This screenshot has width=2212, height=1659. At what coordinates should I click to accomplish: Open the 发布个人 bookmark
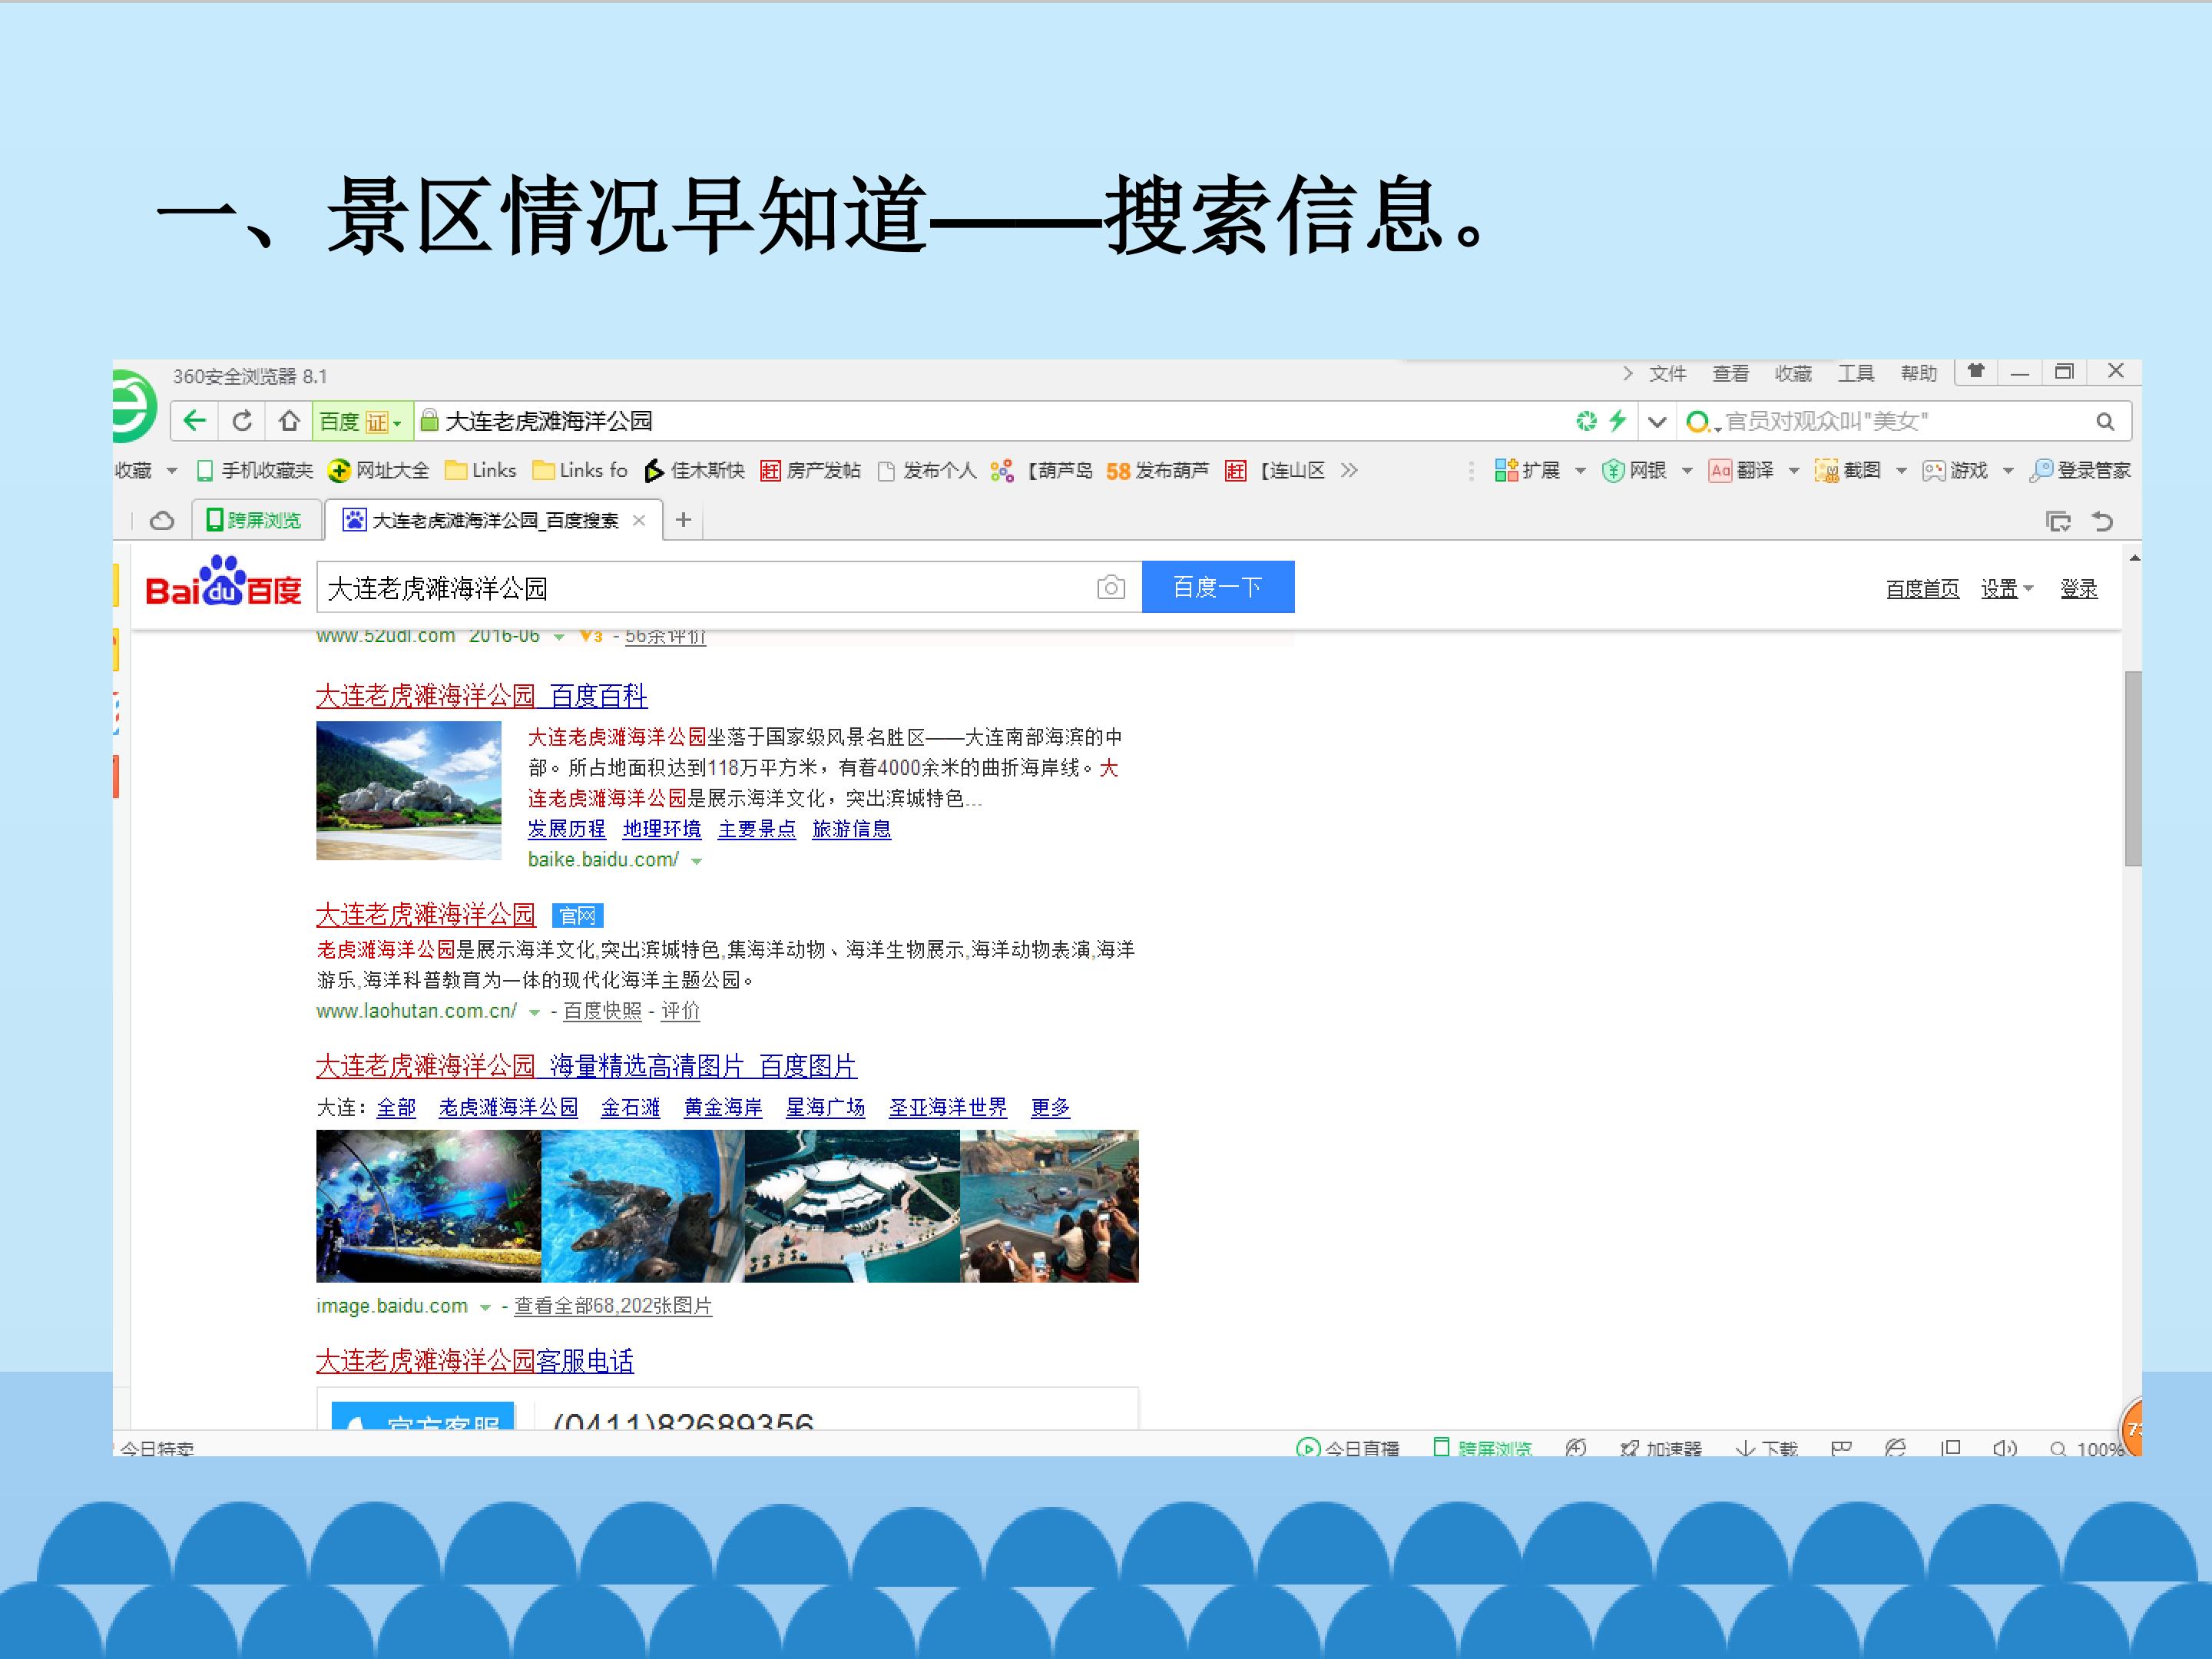927,471
